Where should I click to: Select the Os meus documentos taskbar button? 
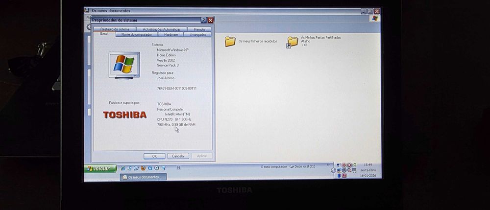143,177
